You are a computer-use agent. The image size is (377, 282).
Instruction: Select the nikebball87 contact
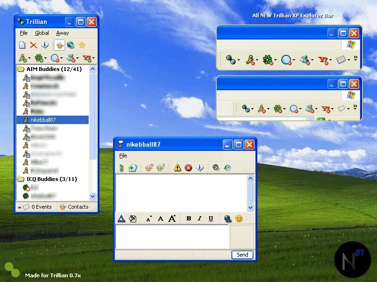click(52, 120)
